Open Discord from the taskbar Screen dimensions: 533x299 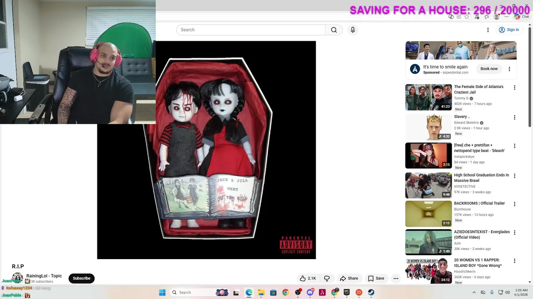click(310, 292)
